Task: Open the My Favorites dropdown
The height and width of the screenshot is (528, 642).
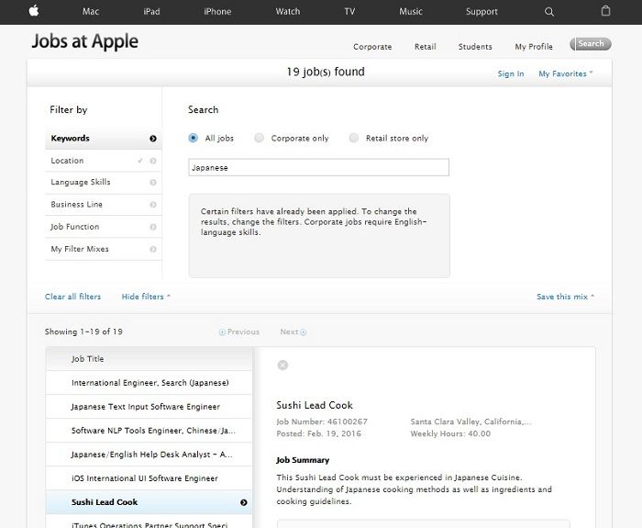Action: pos(566,73)
